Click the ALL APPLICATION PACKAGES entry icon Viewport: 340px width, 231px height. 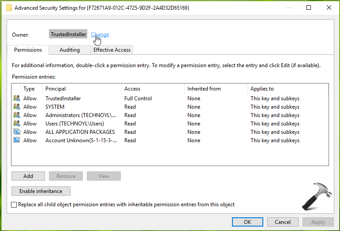(17, 132)
